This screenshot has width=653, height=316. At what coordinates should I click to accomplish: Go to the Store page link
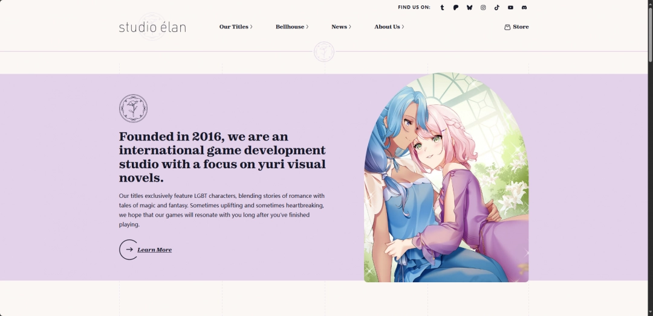521,27
